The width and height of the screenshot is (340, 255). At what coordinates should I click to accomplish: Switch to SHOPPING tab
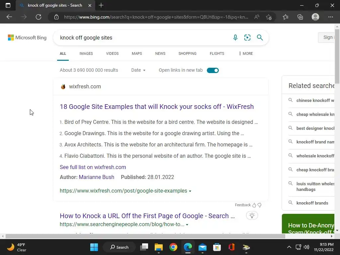(x=187, y=53)
